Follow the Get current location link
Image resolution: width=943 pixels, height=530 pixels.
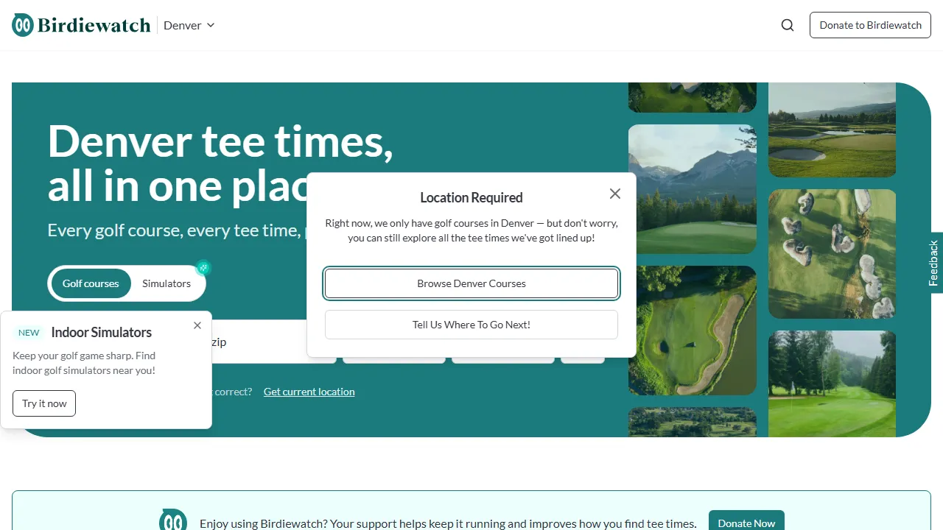(x=309, y=391)
